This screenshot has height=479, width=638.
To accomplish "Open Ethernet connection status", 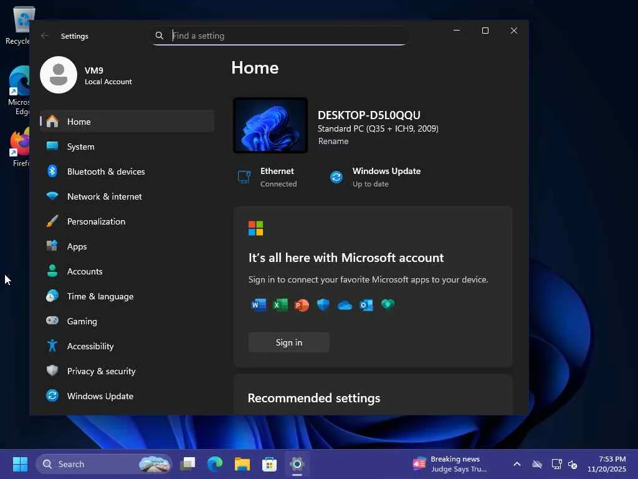I will pyautogui.click(x=267, y=177).
